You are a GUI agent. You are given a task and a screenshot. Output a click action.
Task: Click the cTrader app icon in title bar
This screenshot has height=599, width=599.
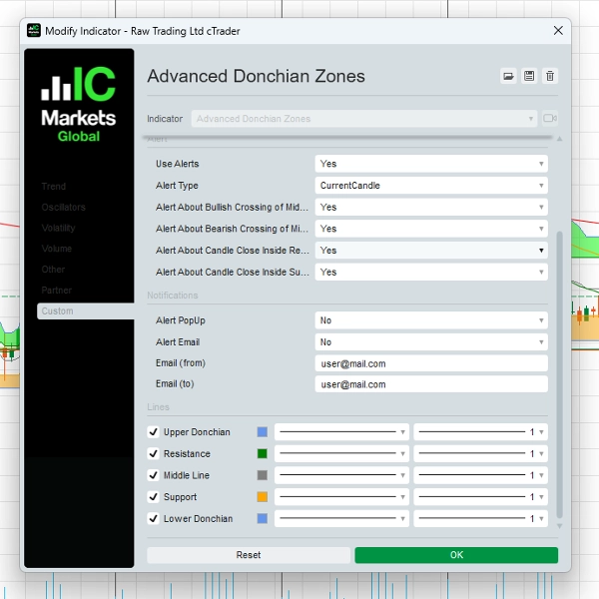[x=34, y=31]
